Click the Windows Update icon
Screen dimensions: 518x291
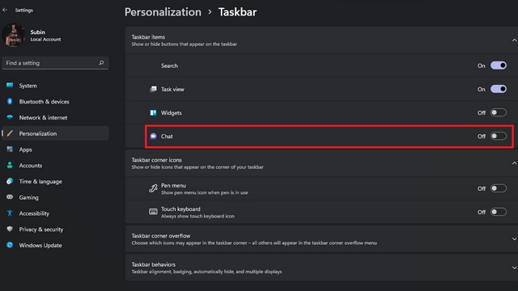point(10,245)
